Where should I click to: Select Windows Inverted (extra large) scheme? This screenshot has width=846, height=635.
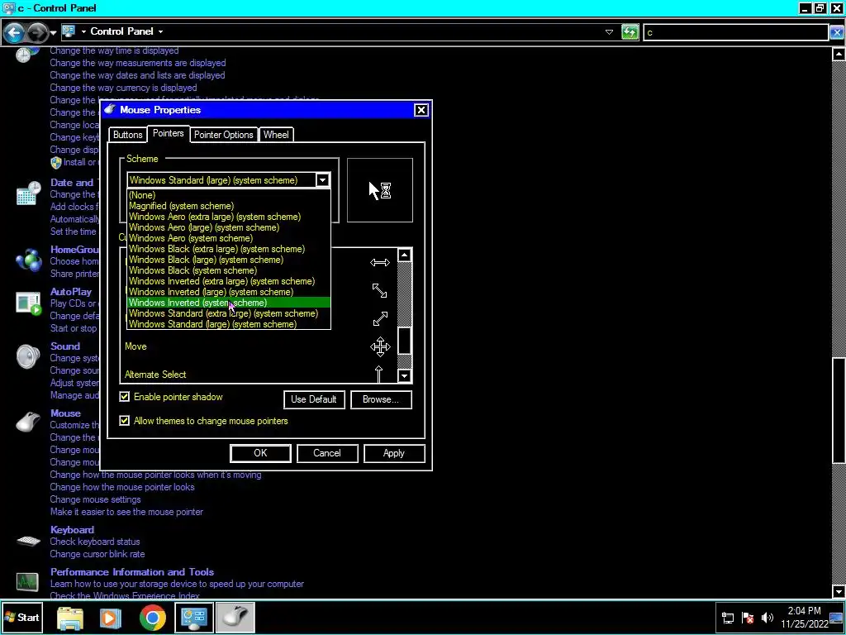coord(229,281)
